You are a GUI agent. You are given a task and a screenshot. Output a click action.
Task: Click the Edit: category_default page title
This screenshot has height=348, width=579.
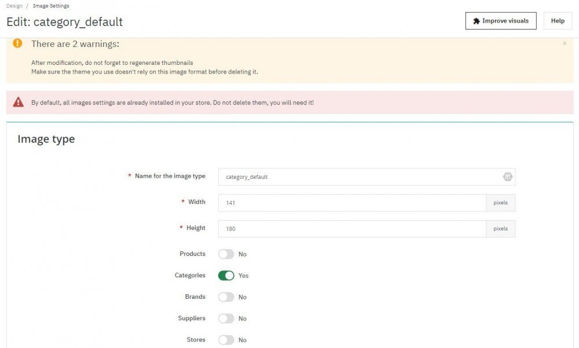click(64, 21)
